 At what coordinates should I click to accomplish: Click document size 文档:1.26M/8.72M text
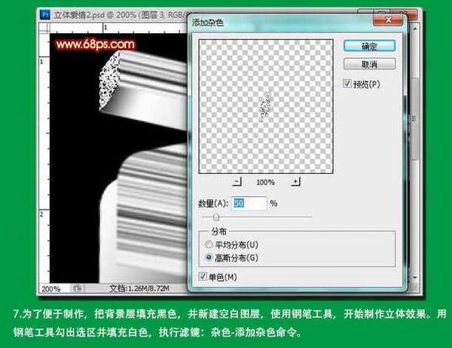(x=139, y=288)
